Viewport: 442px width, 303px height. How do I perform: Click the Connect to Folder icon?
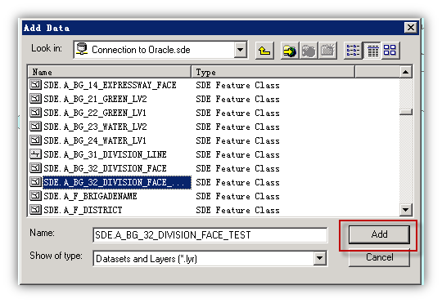pyautogui.click(x=290, y=51)
